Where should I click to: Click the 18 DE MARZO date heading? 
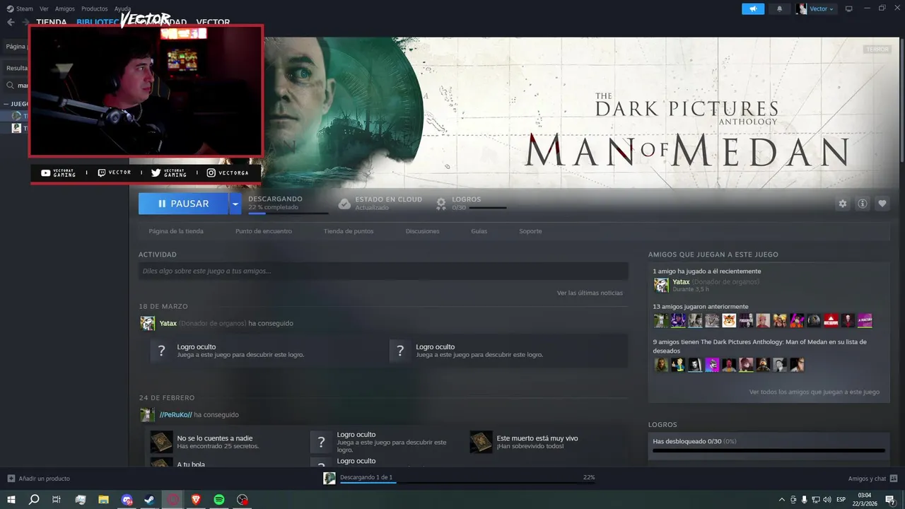[x=163, y=307]
